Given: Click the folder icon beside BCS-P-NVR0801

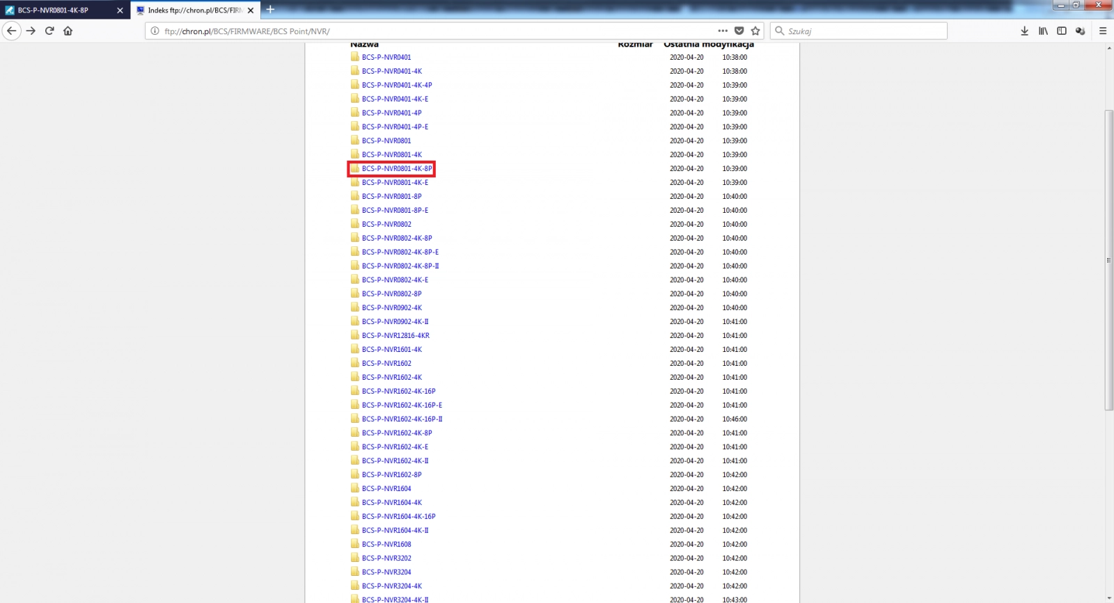Looking at the screenshot, I should (355, 140).
